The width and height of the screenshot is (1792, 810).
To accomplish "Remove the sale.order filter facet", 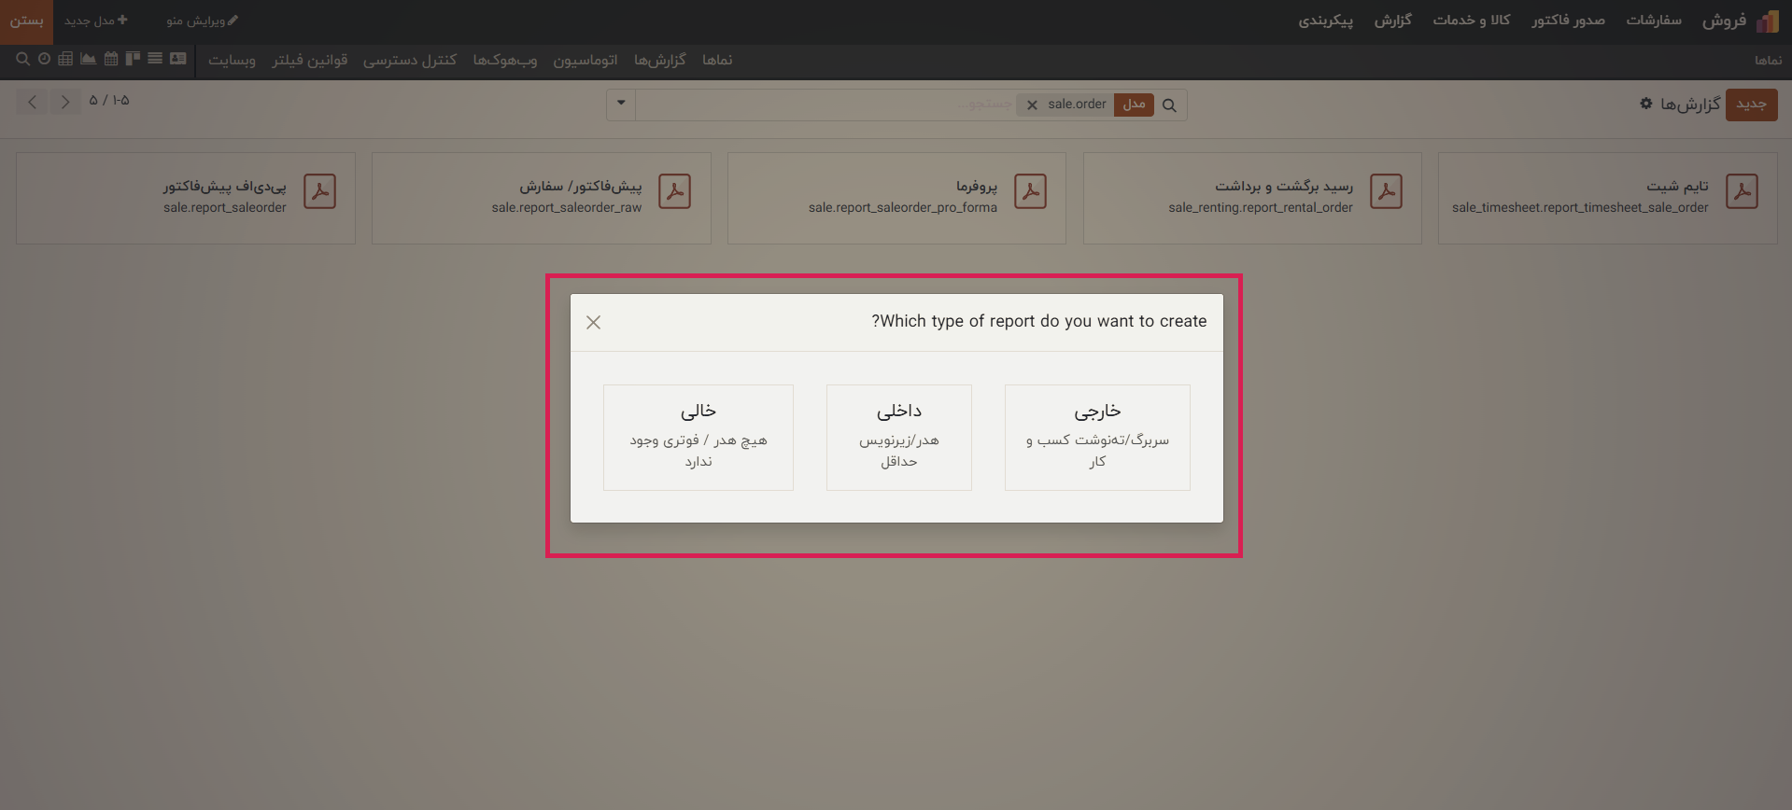I will point(1032,105).
